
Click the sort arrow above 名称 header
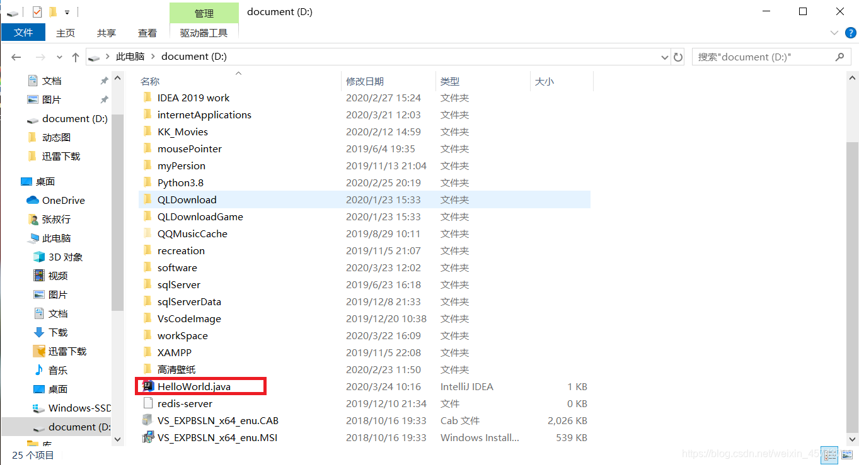coord(238,74)
